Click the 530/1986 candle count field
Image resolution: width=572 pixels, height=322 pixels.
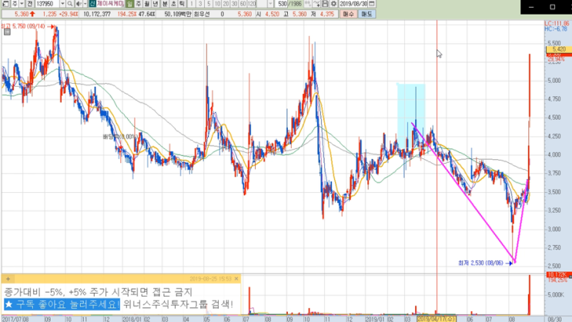289,4
